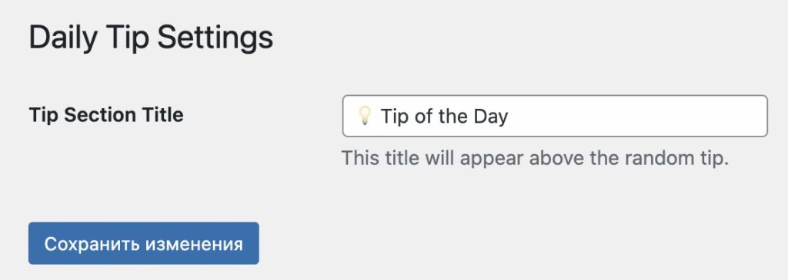Save changes with the Сохранить изменения button
Screen dimensions: 788x280
(x=144, y=243)
